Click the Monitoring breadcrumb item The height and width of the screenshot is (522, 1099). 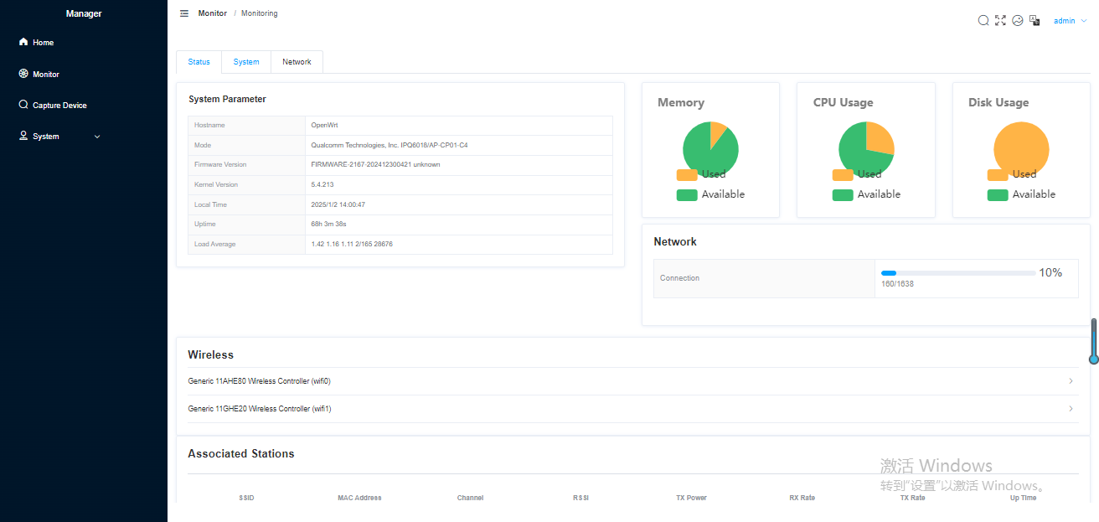point(260,13)
